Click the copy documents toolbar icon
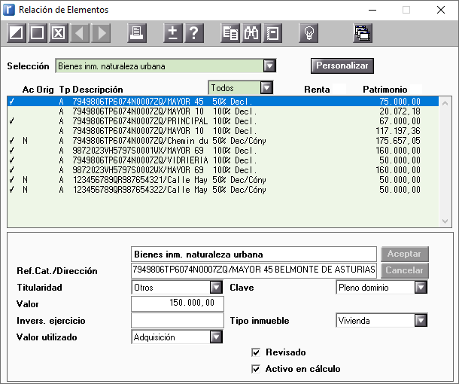The image size is (459, 384). point(230,33)
